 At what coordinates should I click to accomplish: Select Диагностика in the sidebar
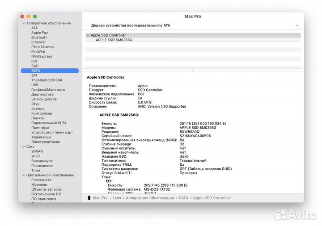(x=42, y=94)
